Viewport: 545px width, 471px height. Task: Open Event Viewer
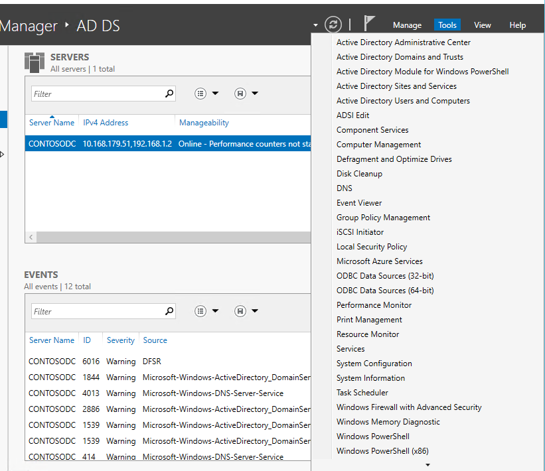click(358, 203)
